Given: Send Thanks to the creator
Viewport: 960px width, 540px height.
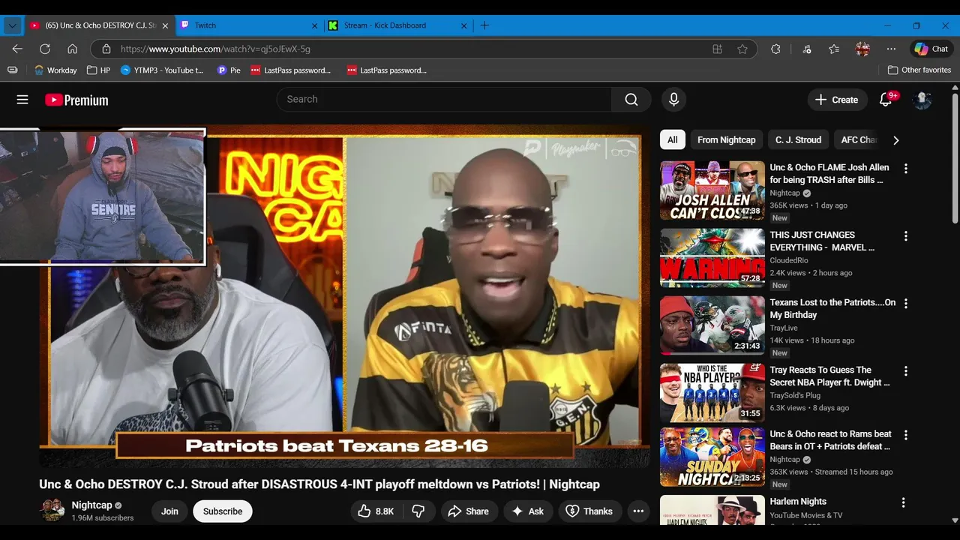Looking at the screenshot, I should point(589,511).
